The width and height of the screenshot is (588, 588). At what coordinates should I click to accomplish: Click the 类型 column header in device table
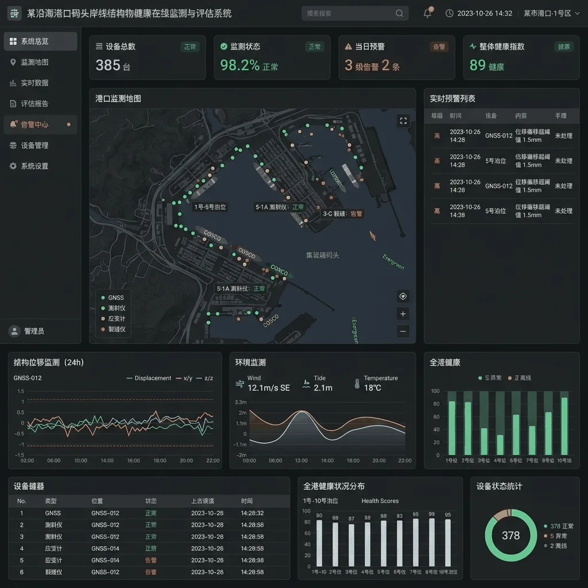pos(51,501)
